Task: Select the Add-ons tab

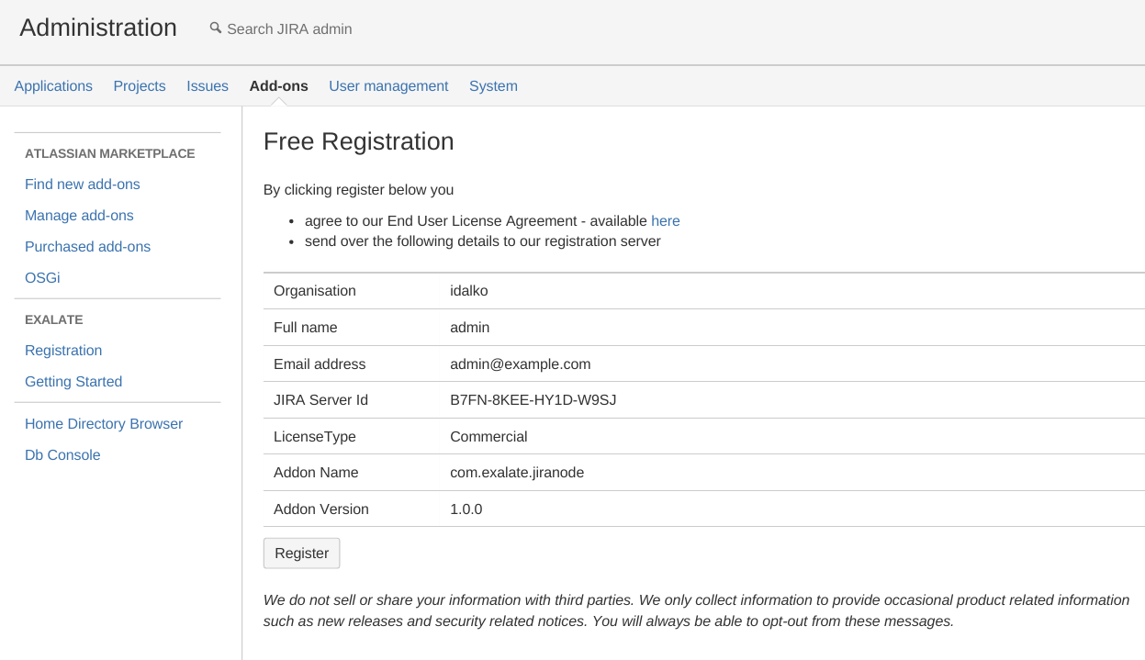Action: tap(278, 86)
